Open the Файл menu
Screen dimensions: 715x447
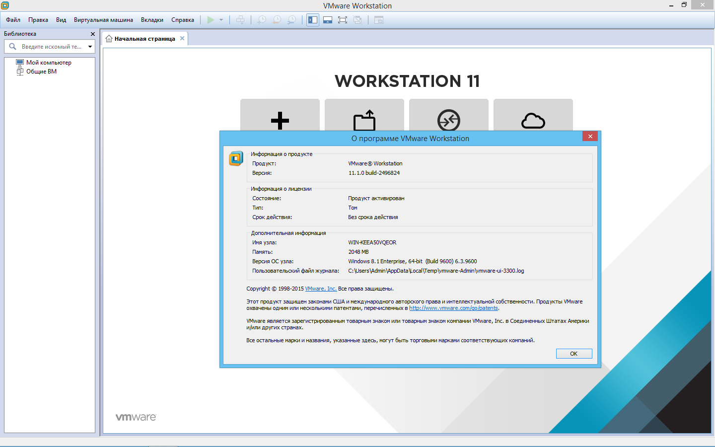click(13, 20)
